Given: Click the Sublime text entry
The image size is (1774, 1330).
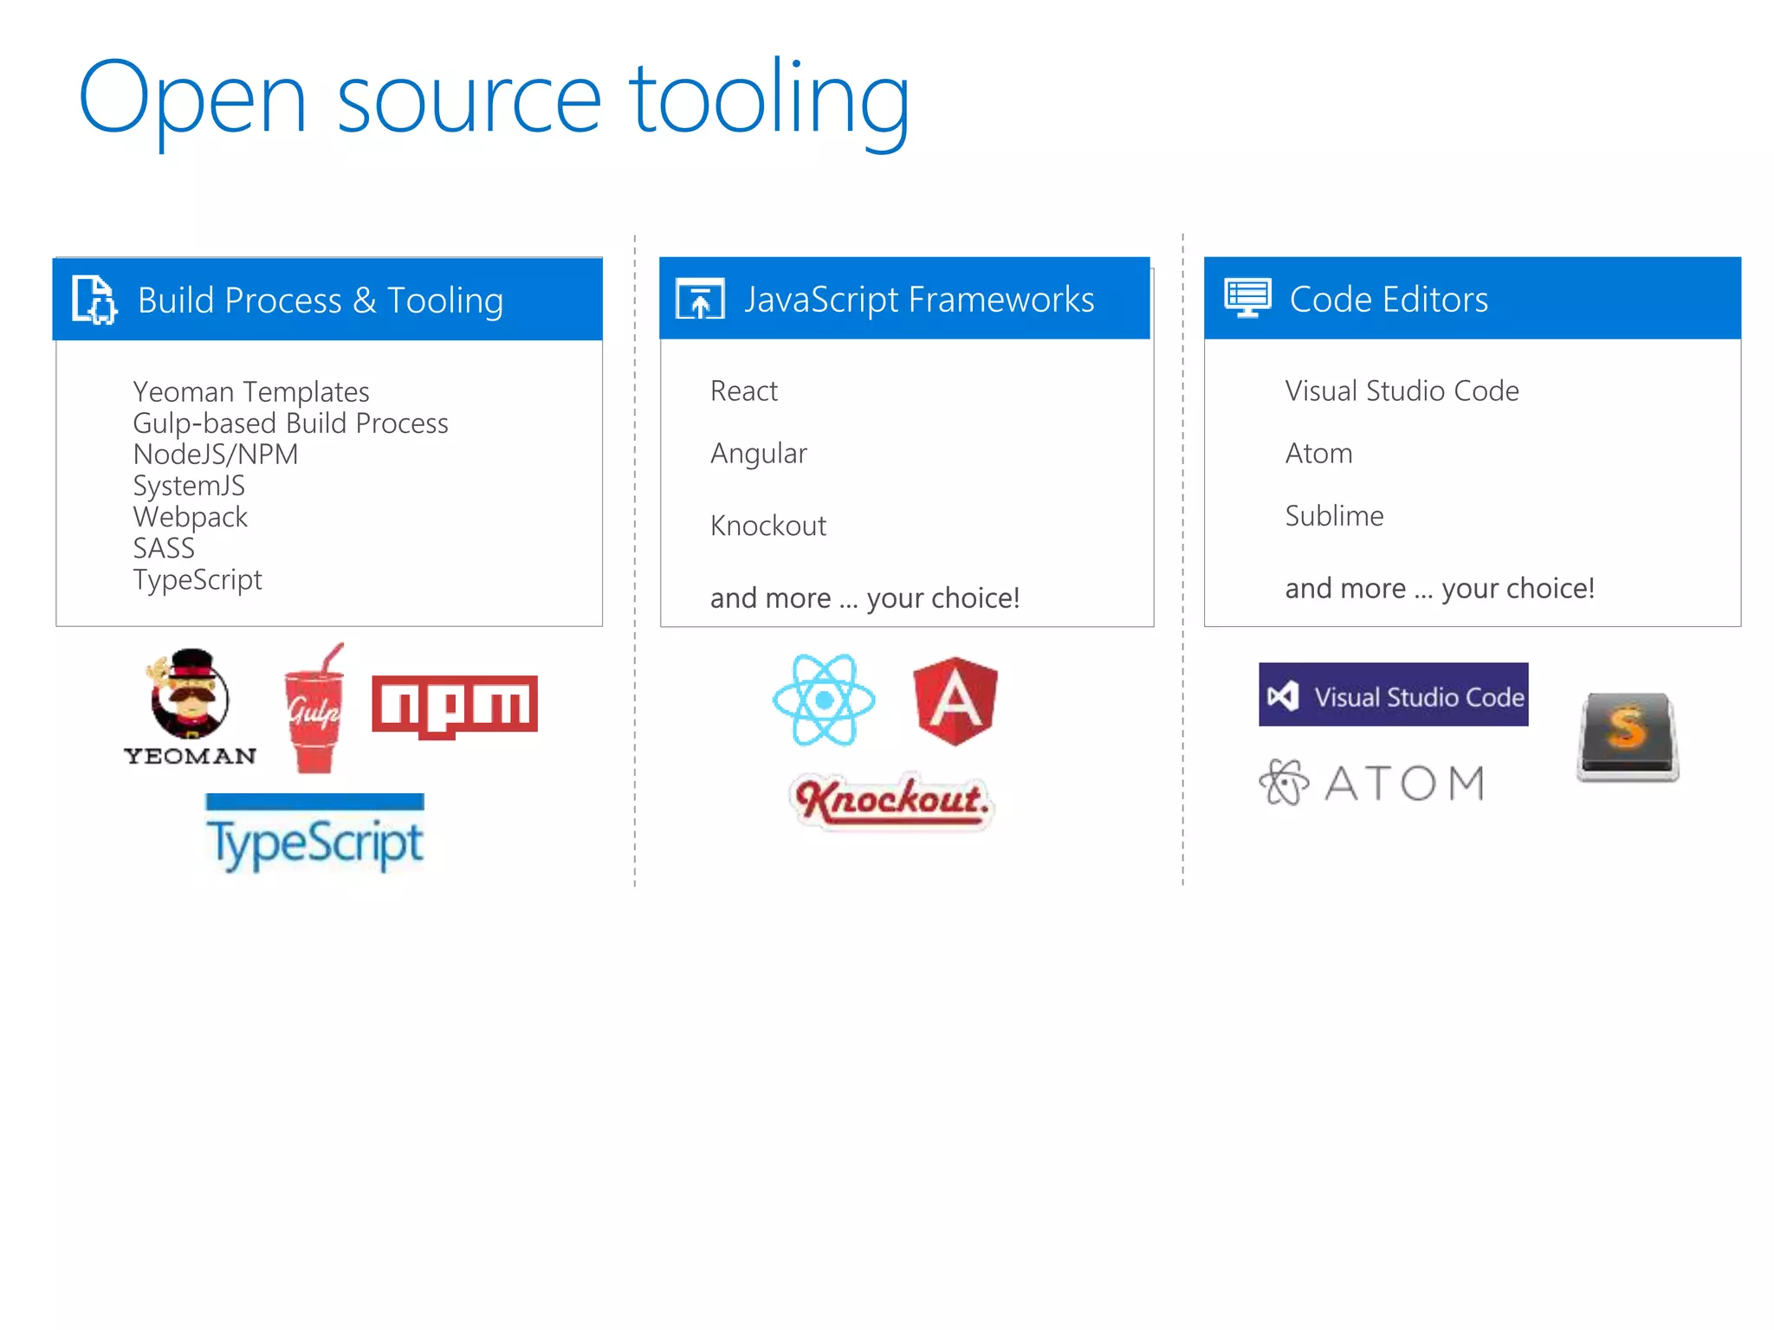Looking at the screenshot, I should [x=1334, y=516].
